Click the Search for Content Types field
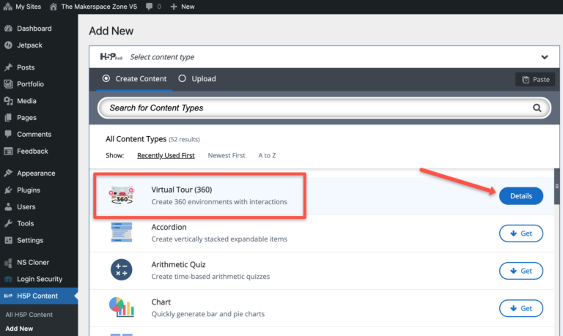Screen dimensions: 563x336 tap(315, 108)
